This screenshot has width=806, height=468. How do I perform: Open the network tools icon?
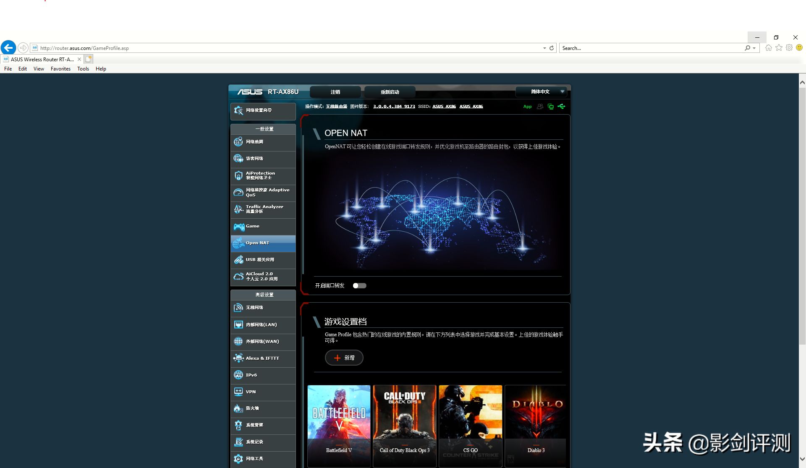point(238,459)
